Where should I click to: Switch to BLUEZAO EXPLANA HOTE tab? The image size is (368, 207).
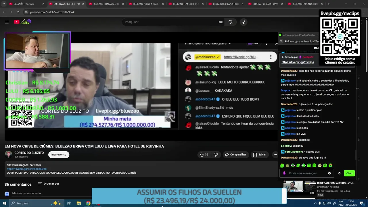pyautogui.click(x=226, y=4)
